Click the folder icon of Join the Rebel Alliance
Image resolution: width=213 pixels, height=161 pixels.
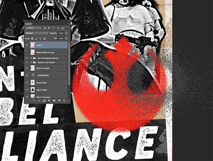(34, 58)
